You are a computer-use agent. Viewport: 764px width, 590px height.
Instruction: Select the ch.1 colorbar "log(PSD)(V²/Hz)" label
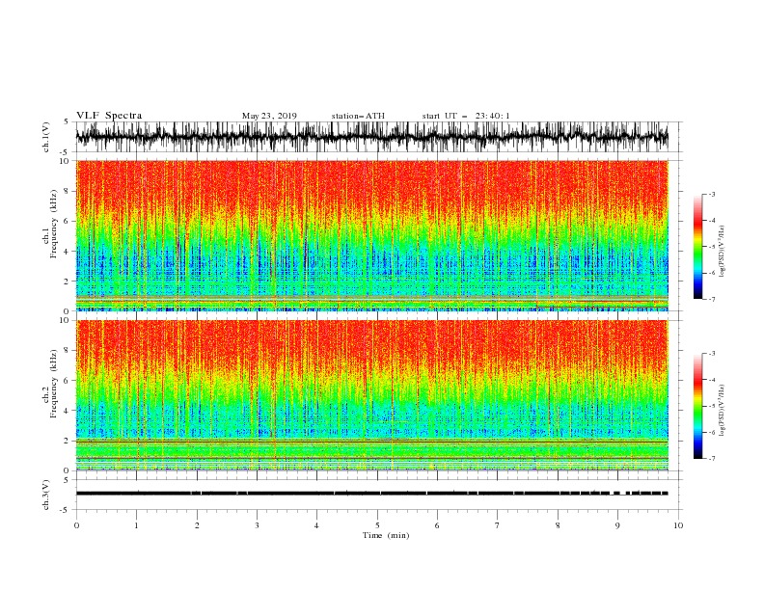click(723, 252)
